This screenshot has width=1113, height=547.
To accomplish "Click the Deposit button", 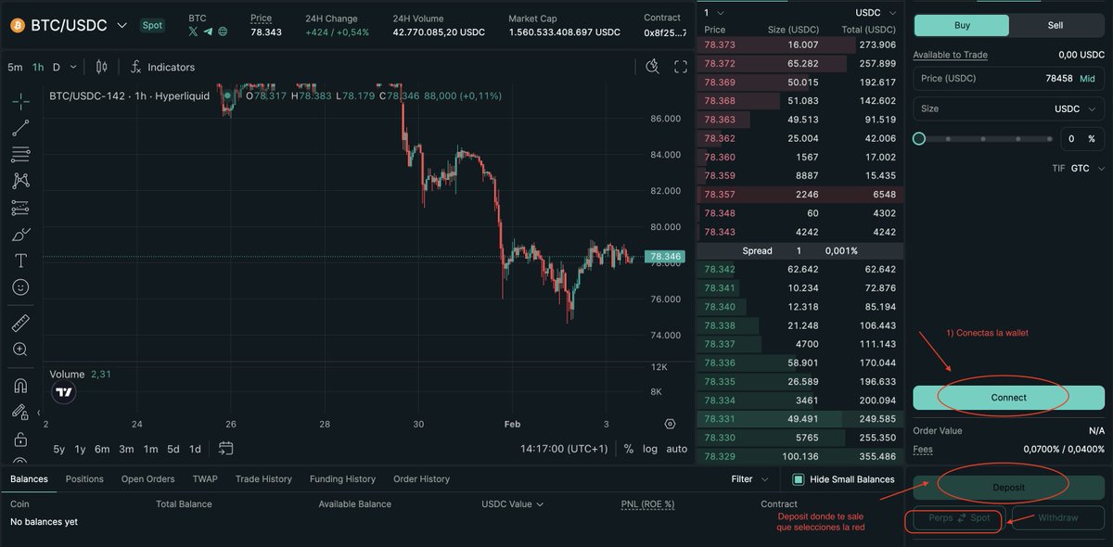I will [x=1008, y=487].
